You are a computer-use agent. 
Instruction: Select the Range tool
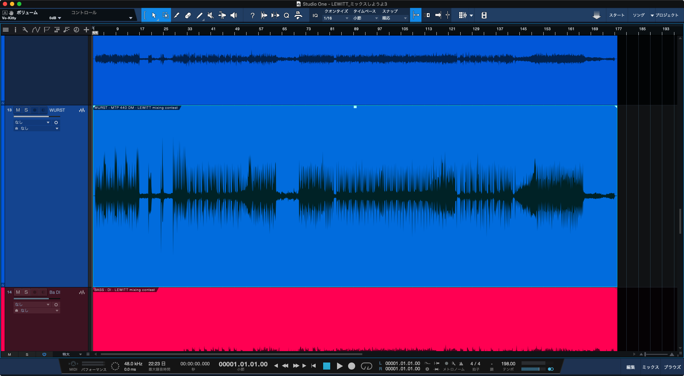(165, 15)
